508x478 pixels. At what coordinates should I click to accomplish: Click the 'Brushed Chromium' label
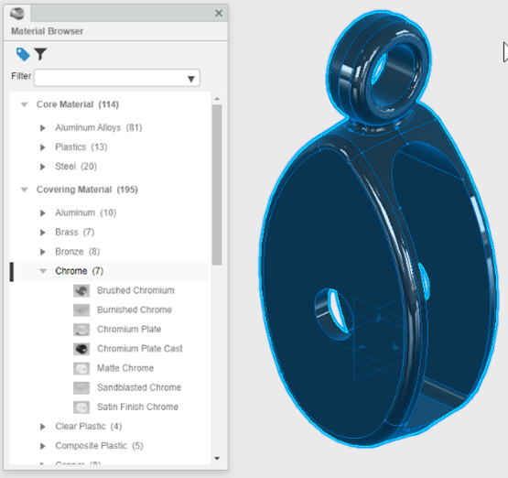click(135, 290)
